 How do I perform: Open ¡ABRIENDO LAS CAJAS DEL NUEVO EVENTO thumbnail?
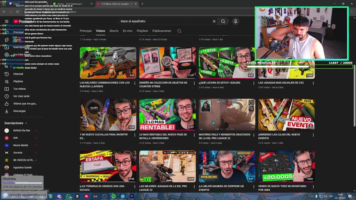pyautogui.click(x=286, y=115)
